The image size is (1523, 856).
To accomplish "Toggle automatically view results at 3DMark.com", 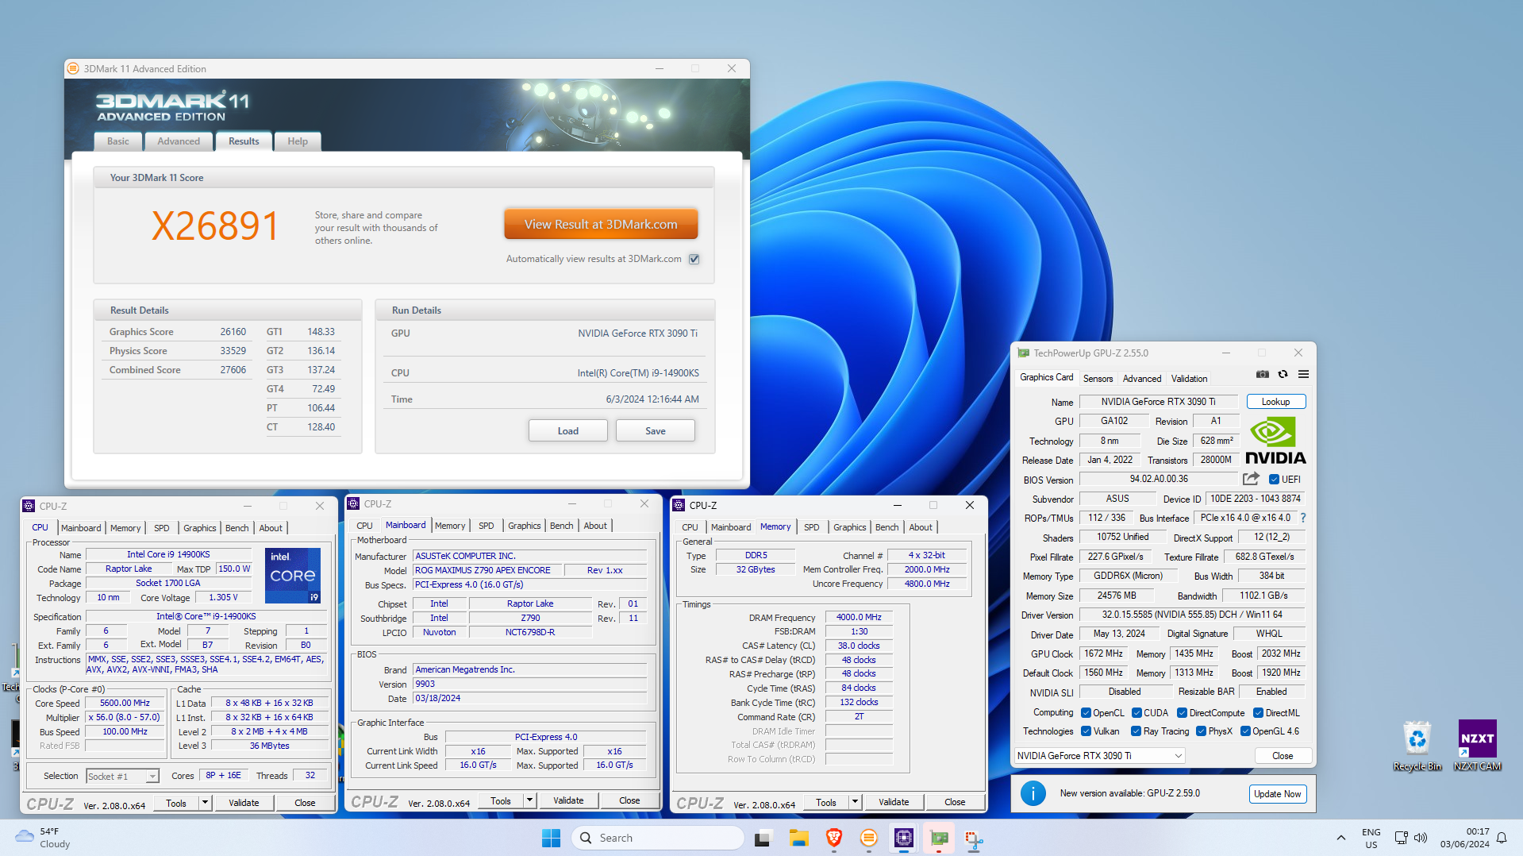I will [x=694, y=259].
